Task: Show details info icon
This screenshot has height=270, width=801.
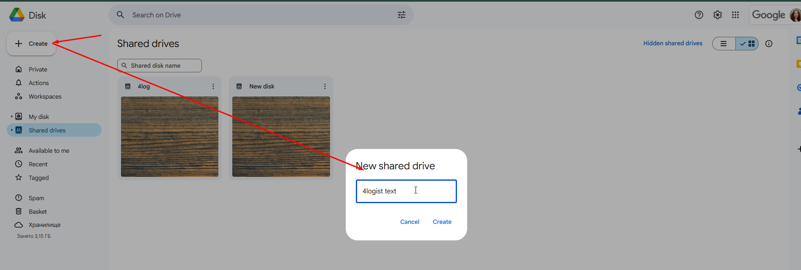Action: pyautogui.click(x=769, y=44)
